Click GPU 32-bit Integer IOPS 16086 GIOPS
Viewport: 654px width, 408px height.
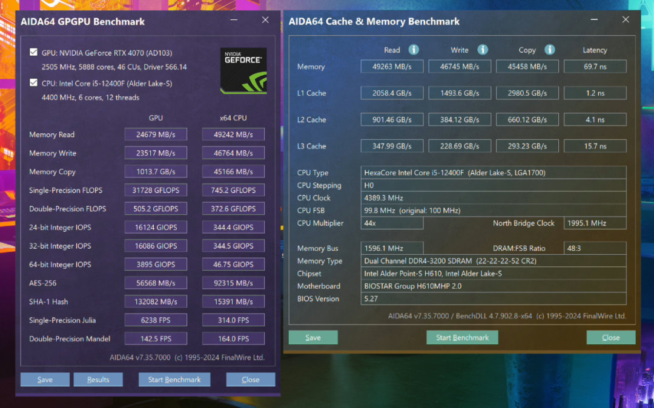[x=156, y=246]
